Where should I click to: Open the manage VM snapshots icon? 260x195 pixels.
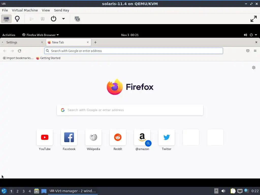77,19
